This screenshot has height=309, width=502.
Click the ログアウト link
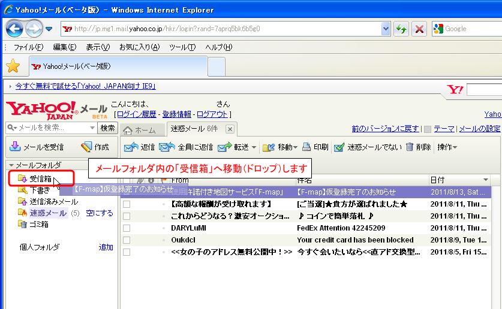[x=212, y=114]
